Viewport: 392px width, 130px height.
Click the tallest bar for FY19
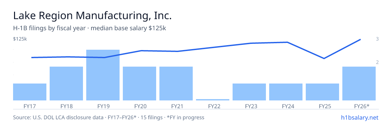click(103, 75)
